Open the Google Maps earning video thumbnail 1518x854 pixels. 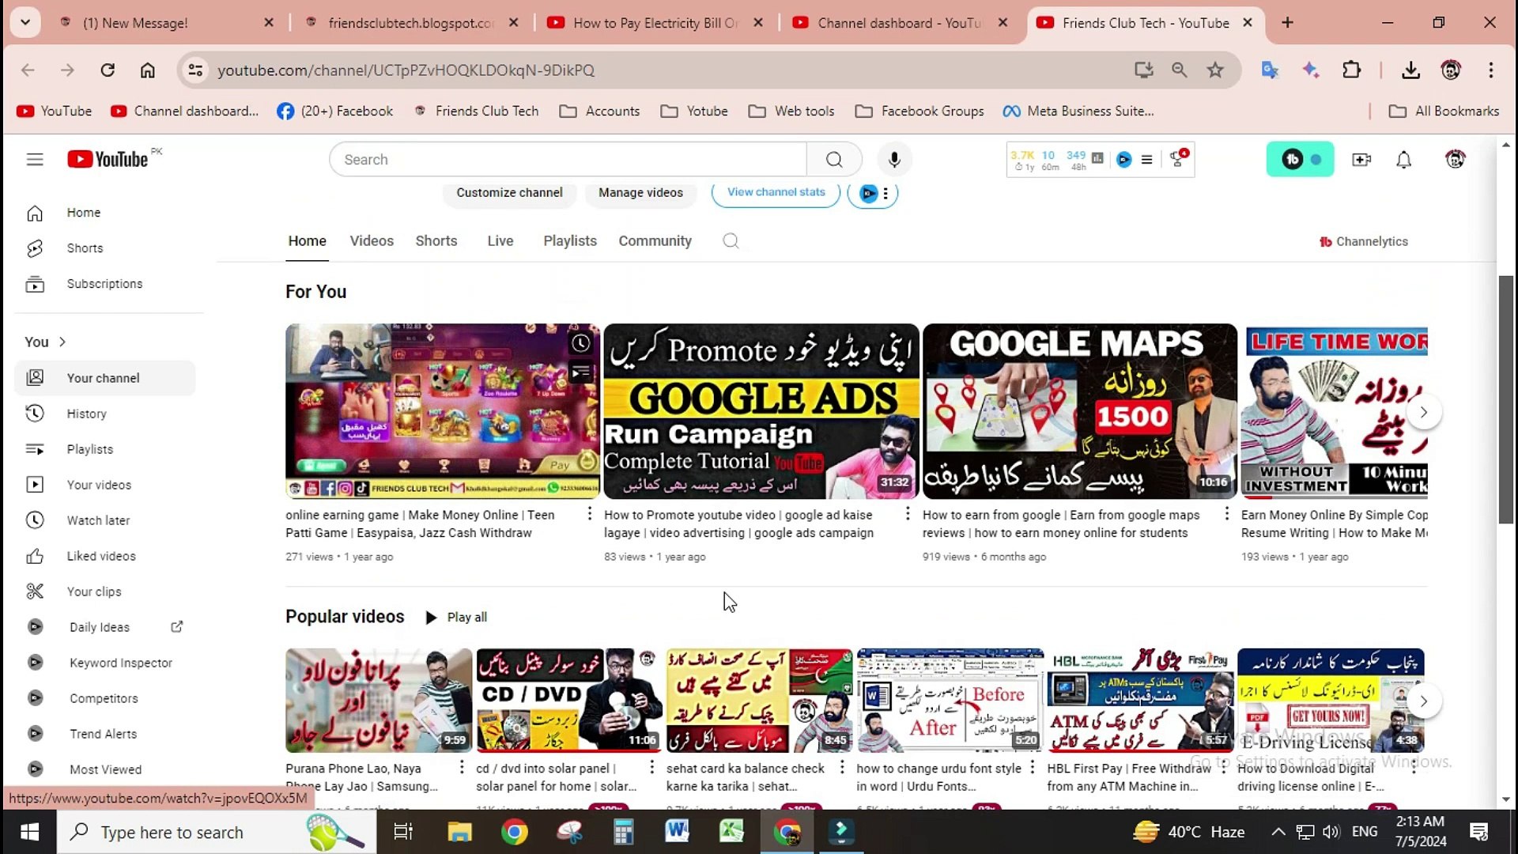pos(1078,411)
